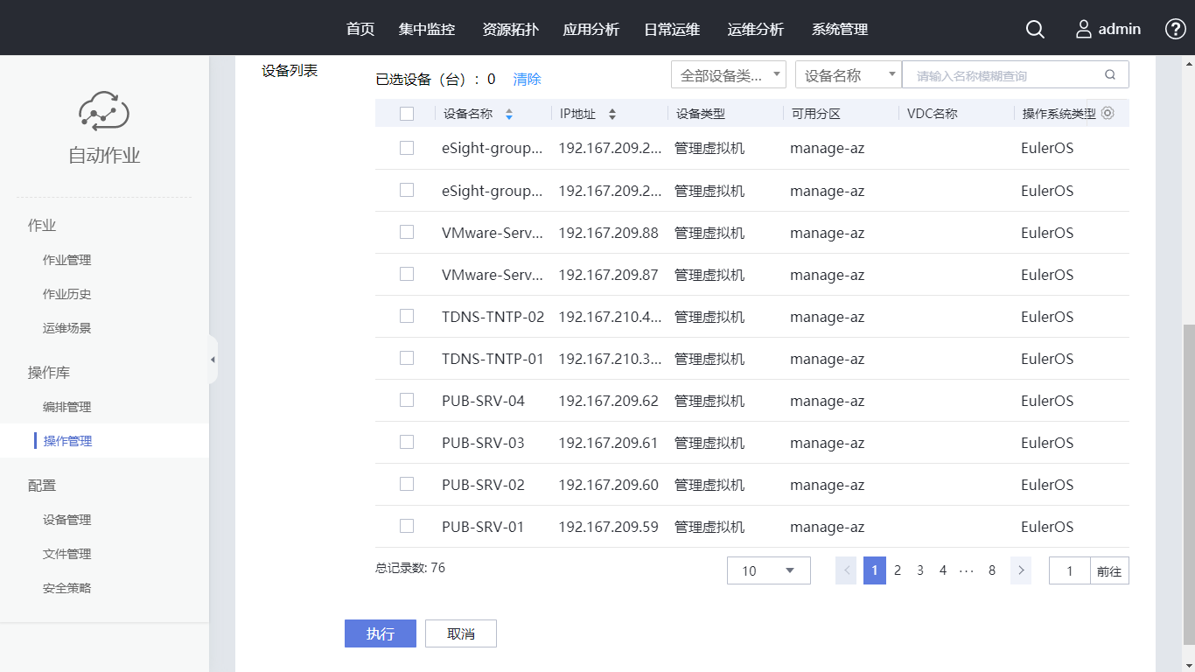Click the column settings gear icon

(x=1108, y=113)
